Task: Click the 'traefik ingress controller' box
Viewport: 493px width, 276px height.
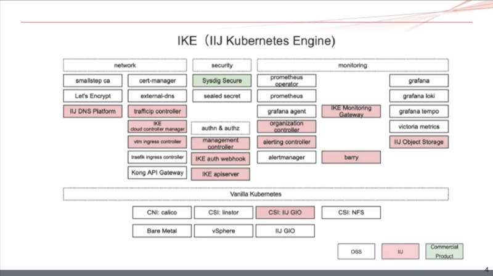Action: tap(157, 157)
